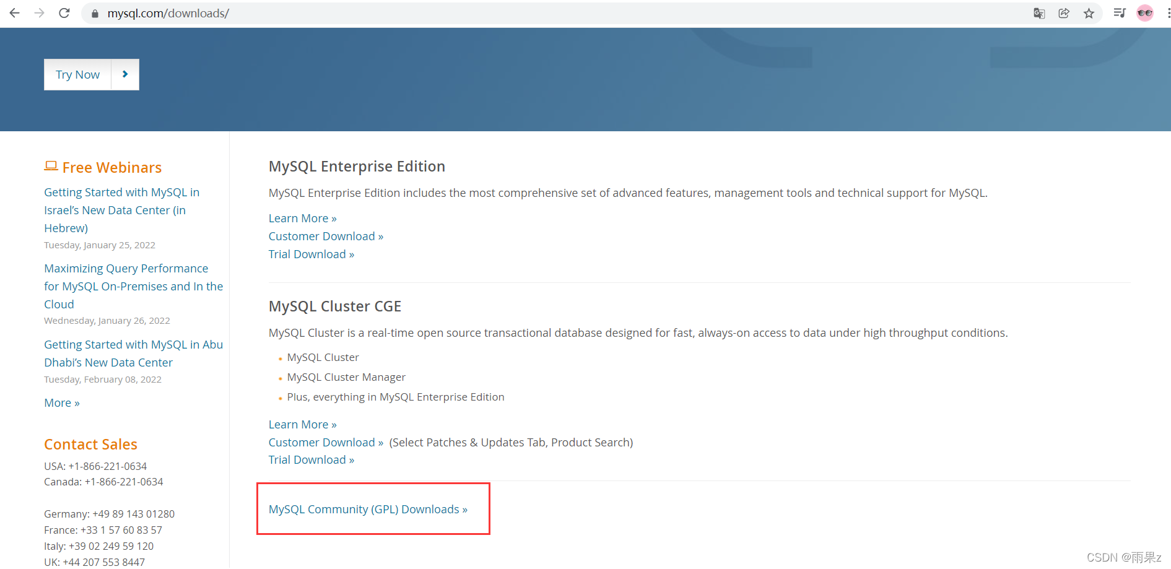Click Trial Download under Enterprise Edition
Viewport: 1171px width, 569px height.
311,254
